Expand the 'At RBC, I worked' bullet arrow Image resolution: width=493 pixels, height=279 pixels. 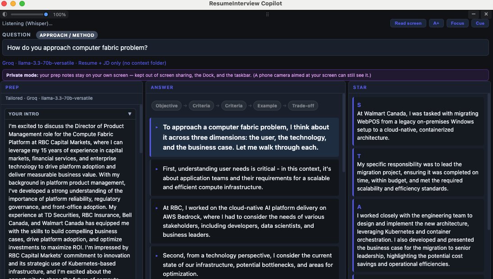156,208
